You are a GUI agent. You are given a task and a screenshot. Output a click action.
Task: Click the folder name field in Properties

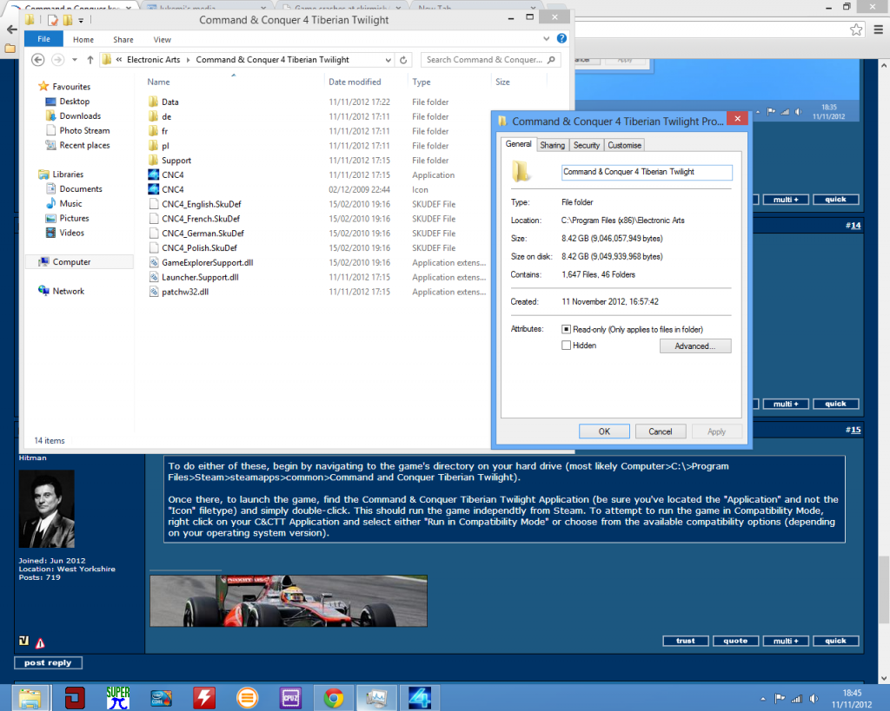point(647,173)
